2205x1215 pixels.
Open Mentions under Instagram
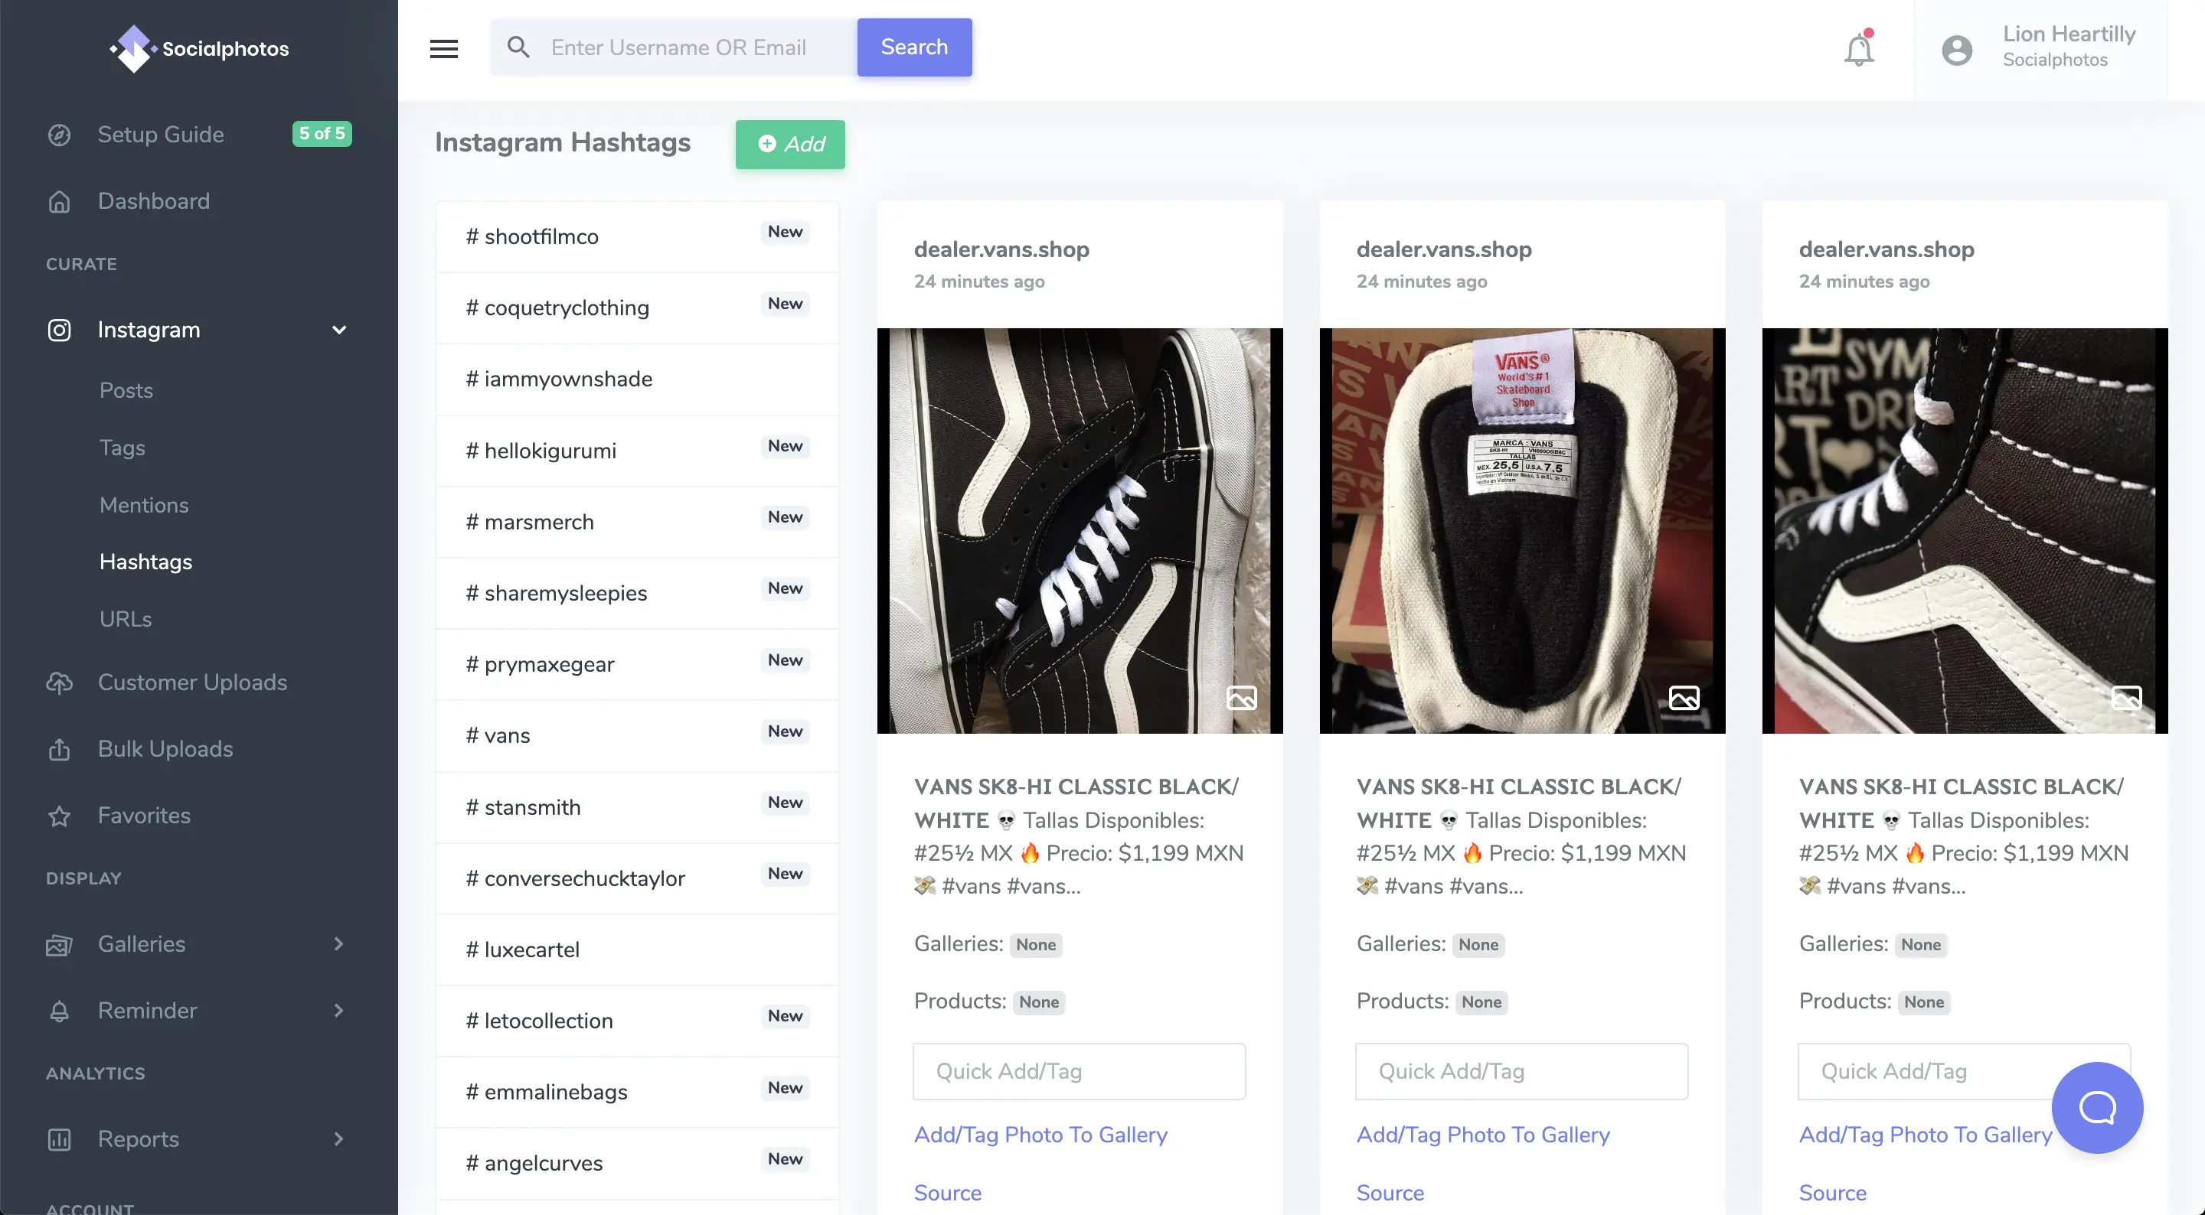coord(144,505)
